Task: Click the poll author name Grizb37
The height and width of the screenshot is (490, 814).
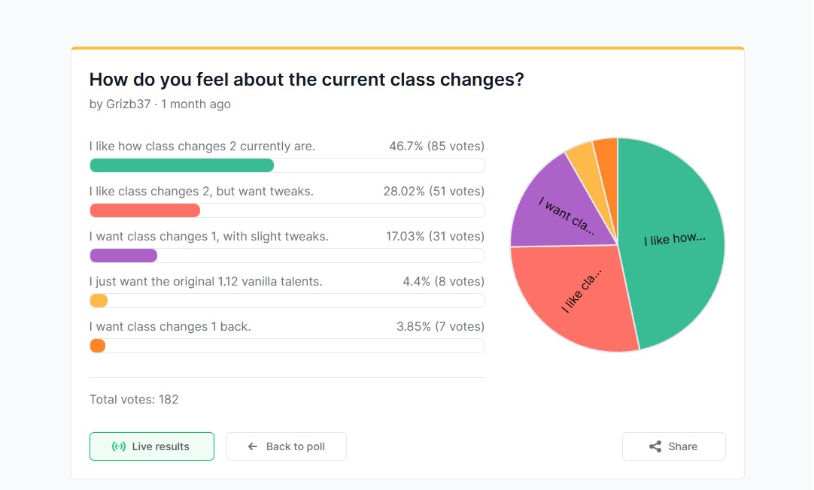Action: (128, 104)
